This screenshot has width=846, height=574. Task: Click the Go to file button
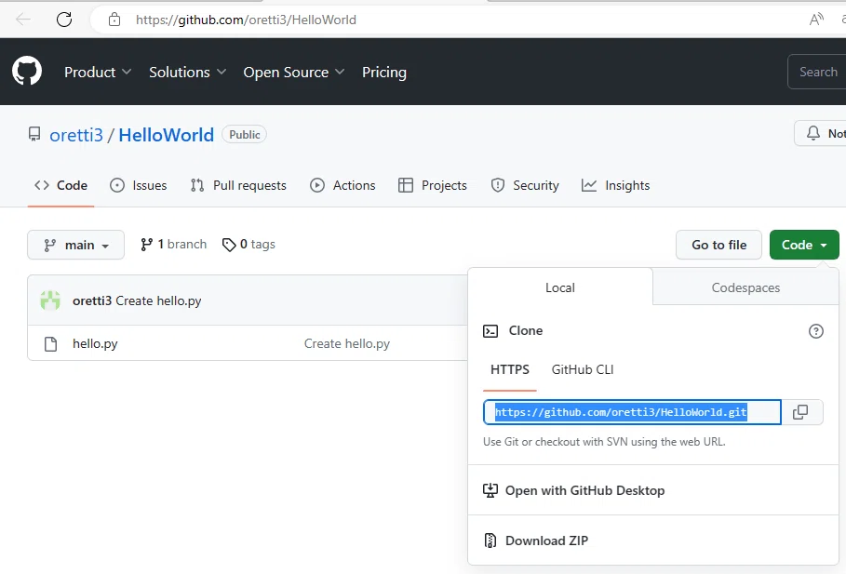[719, 245]
